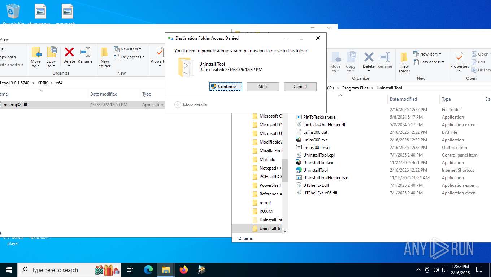Click Delete icon in left Explorer window
491x277 pixels.
pos(69,56)
